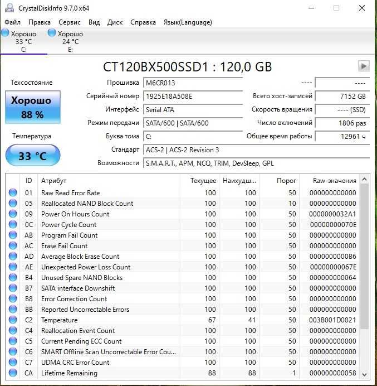Click the disk title CT120BX500SSD1 : 120,0 GB
The height and width of the screenshot is (386, 377).
pos(187,67)
